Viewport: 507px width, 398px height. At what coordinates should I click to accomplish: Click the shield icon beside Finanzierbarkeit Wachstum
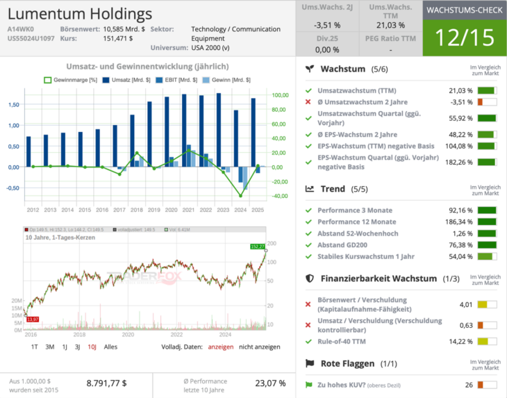310,279
